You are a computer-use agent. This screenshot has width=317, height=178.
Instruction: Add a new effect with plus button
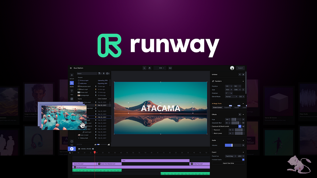point(240,114)
